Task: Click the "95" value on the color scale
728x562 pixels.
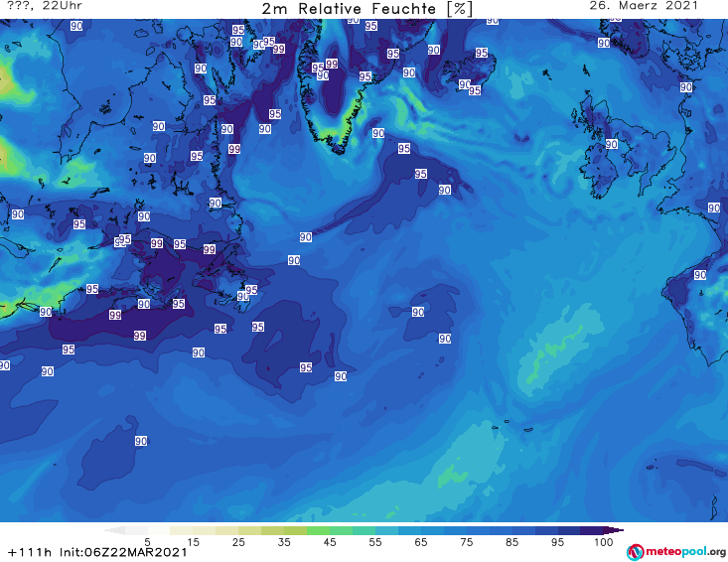Action: click(557, 542)
